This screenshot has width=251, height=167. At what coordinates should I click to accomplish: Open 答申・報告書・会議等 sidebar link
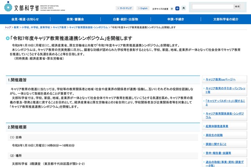[218, 153]
